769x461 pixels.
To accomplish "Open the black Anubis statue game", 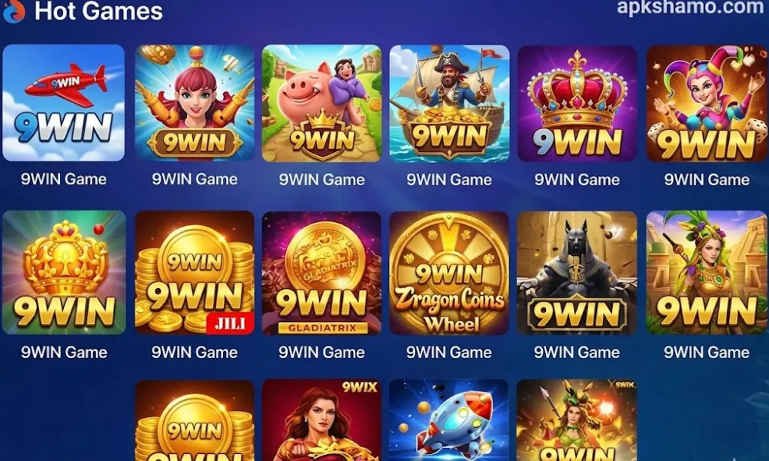I will click(x=578, y=273).
